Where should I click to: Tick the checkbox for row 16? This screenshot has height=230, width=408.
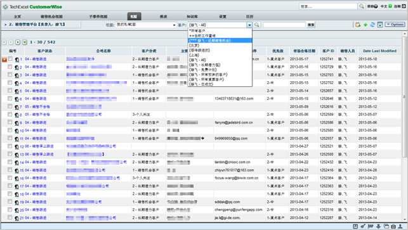tap(10, 178)
